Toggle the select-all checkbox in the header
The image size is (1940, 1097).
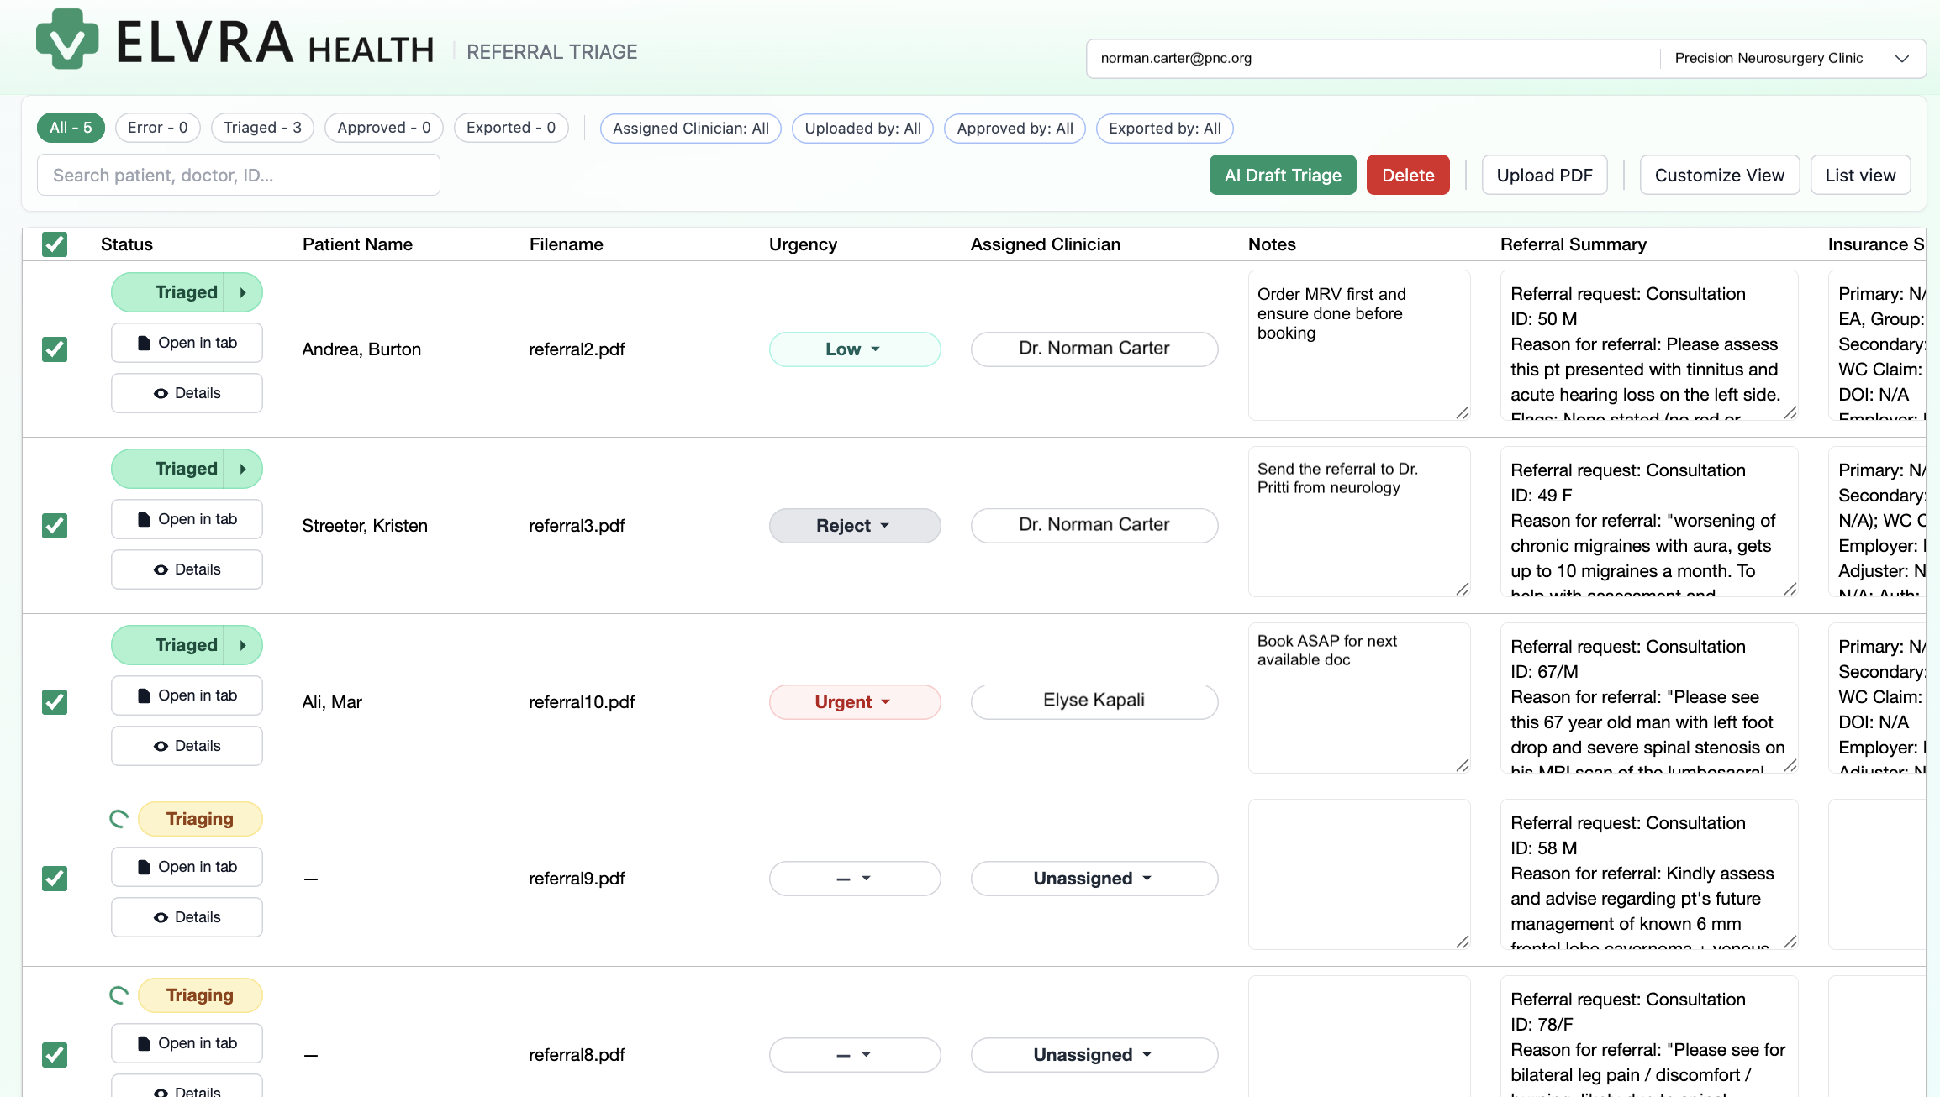(54, 244)
